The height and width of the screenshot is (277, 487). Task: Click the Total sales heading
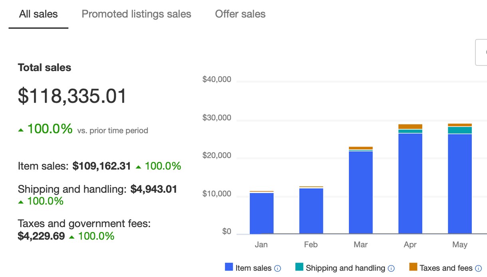click(x=44, y=67)
